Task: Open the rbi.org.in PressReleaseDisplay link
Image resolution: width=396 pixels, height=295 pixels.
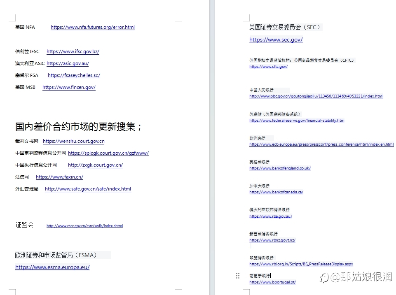Action: click(301, 264)
